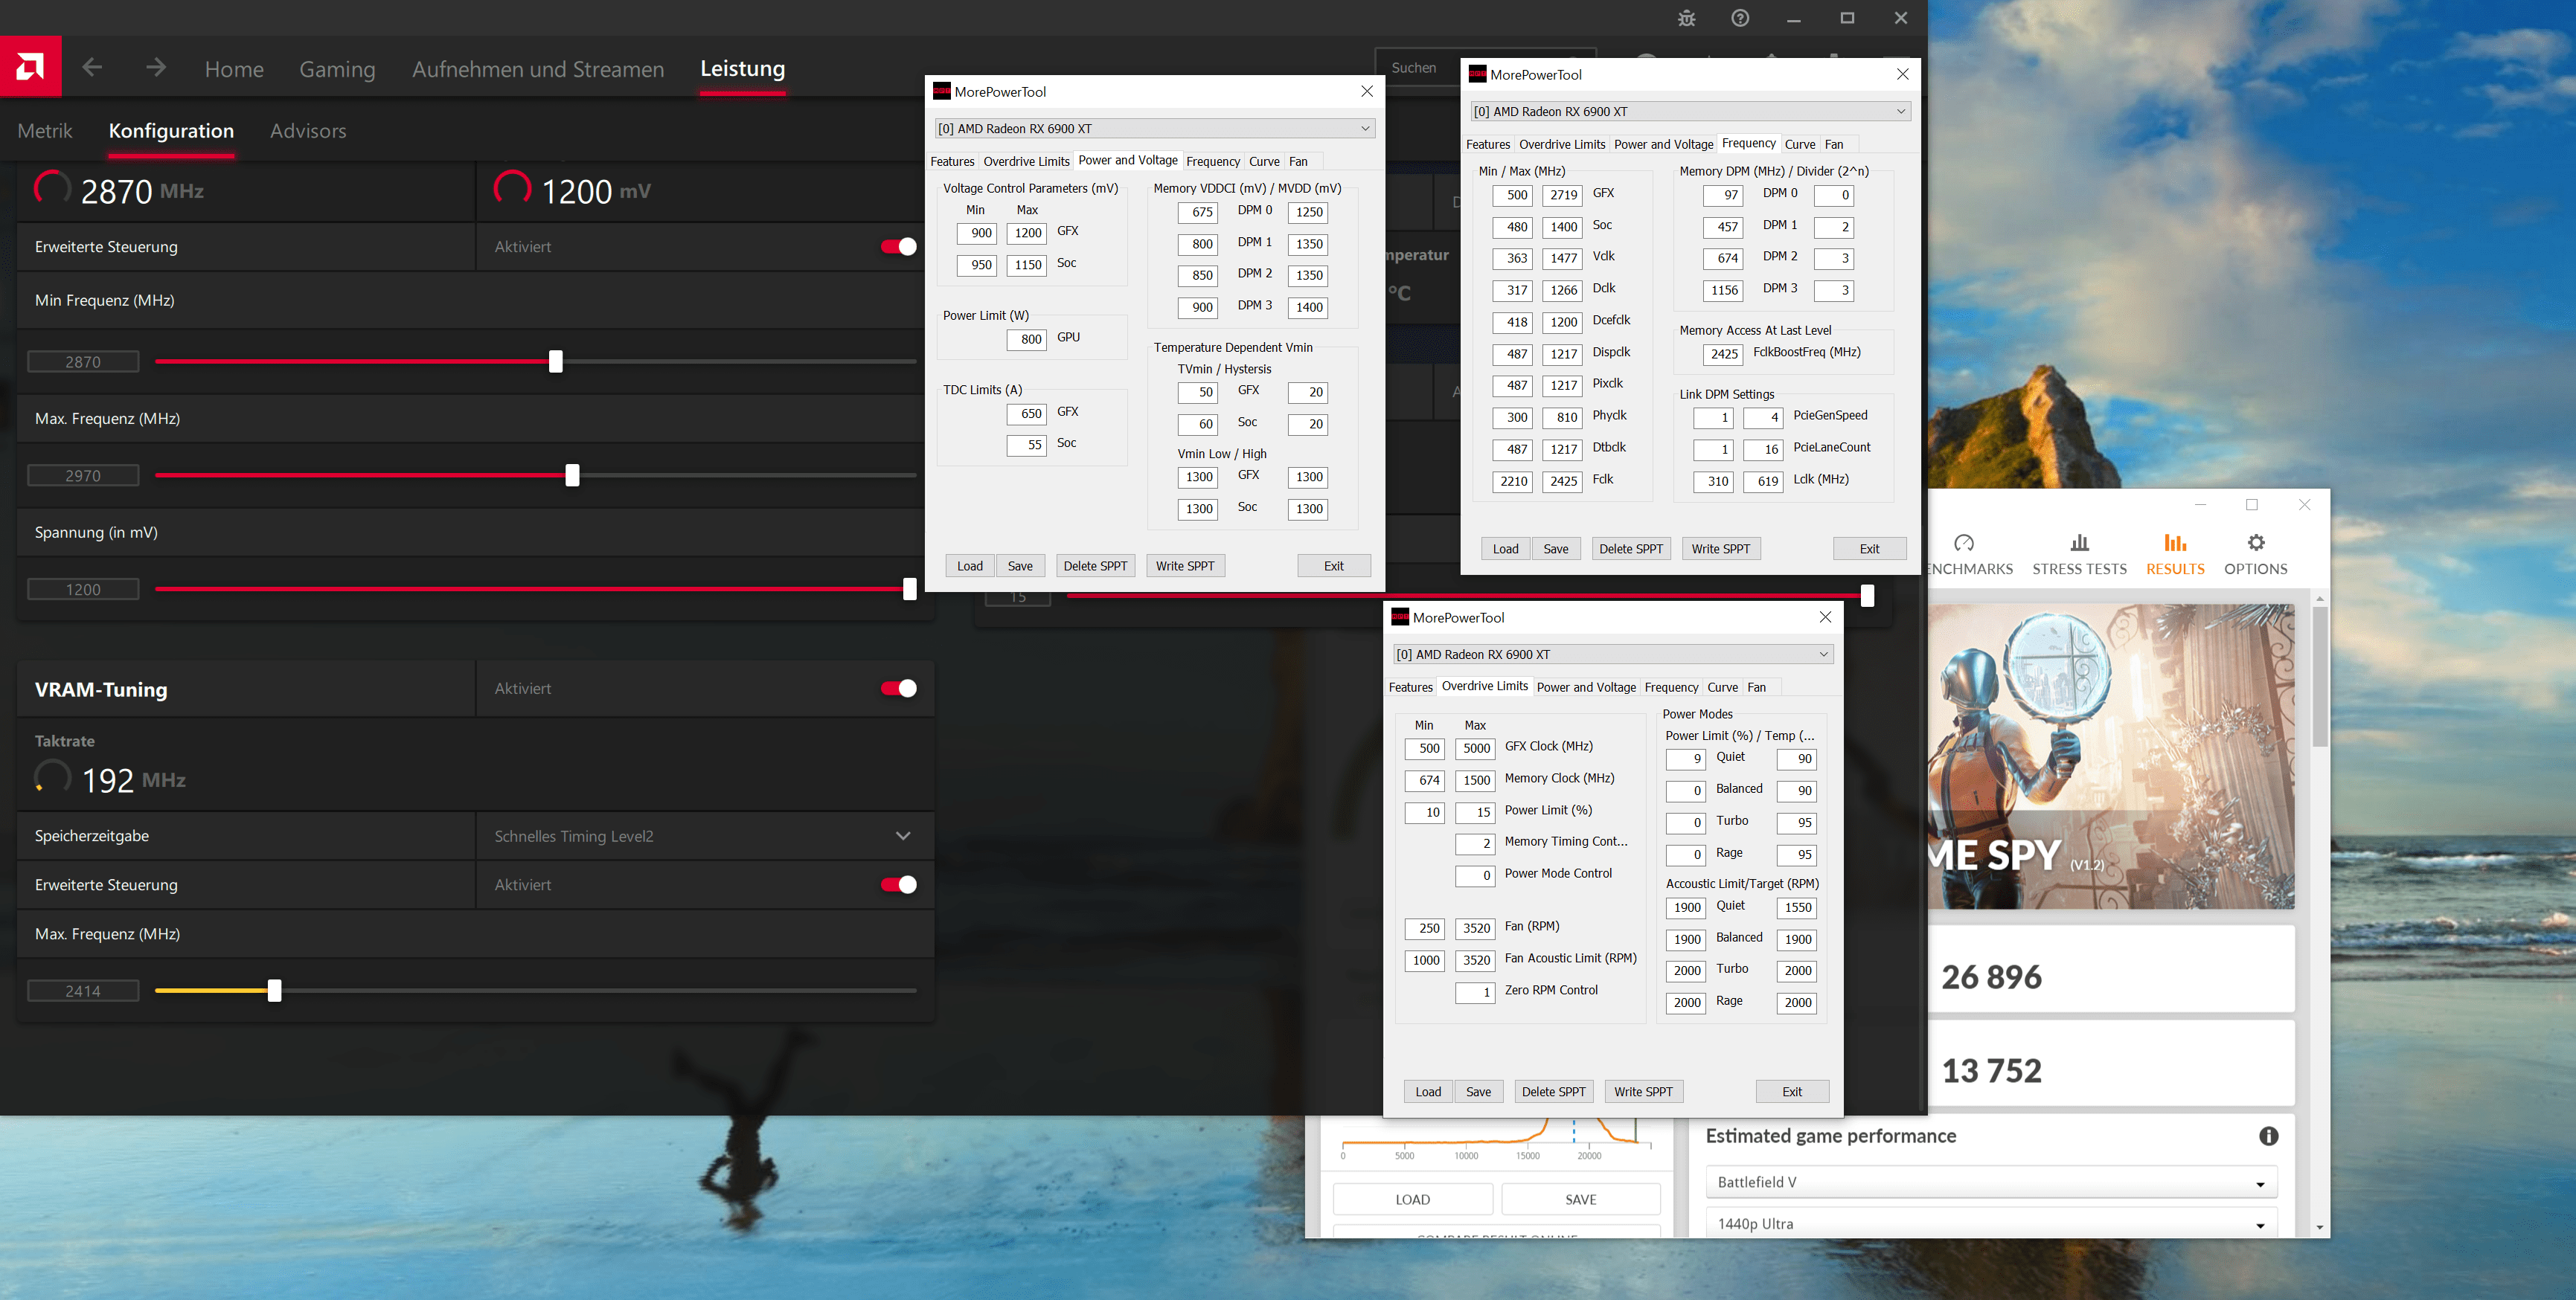
Task: Switch to the Gaming tab
Action: (337, 69)
